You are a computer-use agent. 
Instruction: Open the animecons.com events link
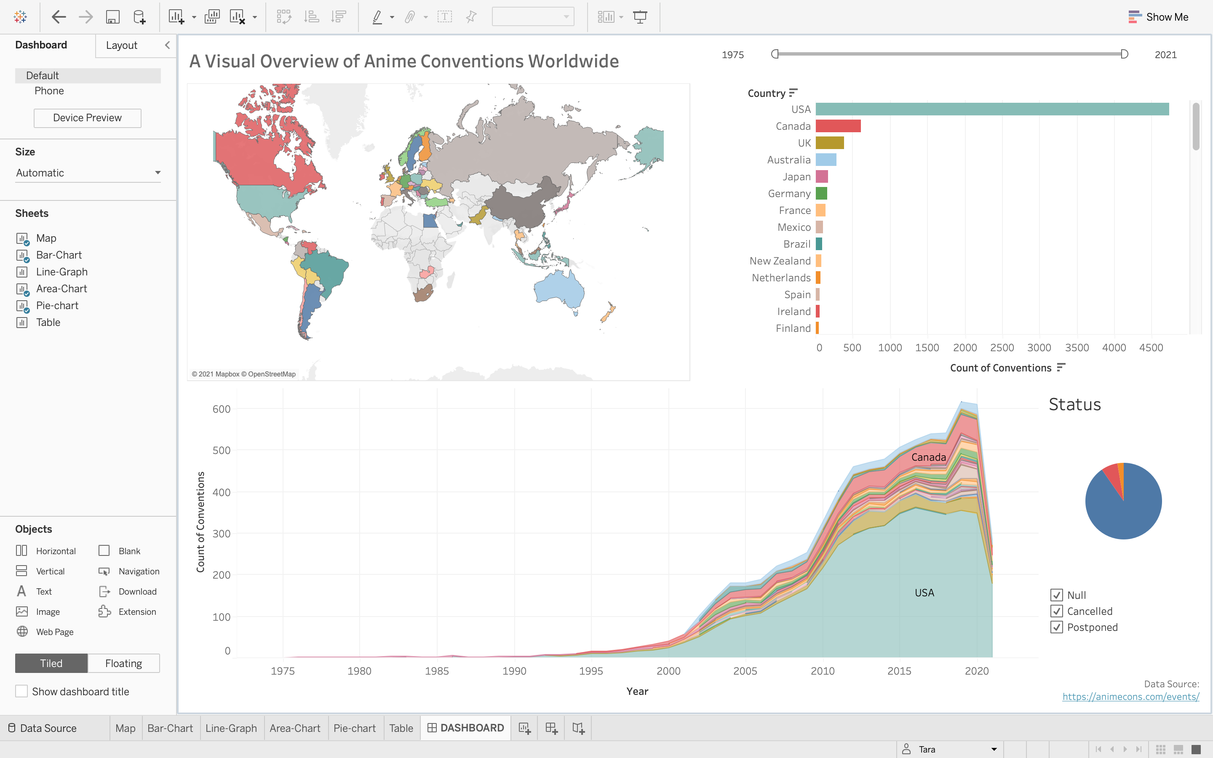click(x=1130, y=697)
